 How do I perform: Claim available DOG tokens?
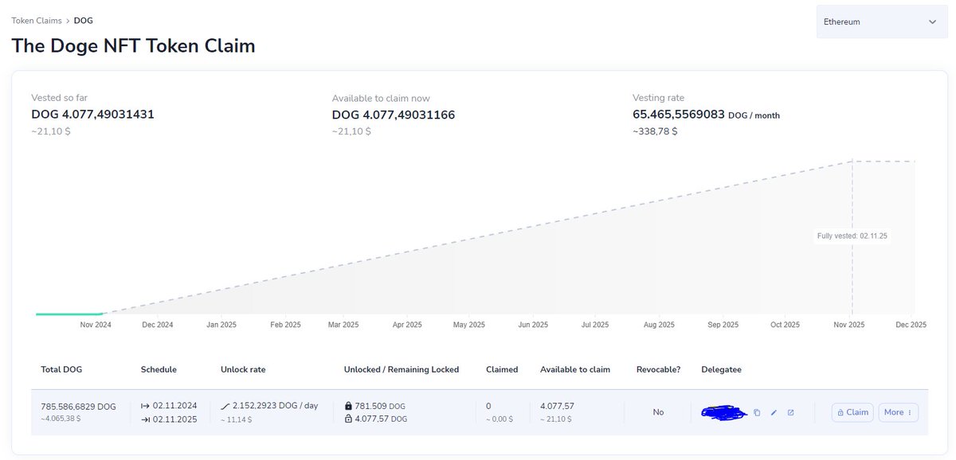point(852,412)
